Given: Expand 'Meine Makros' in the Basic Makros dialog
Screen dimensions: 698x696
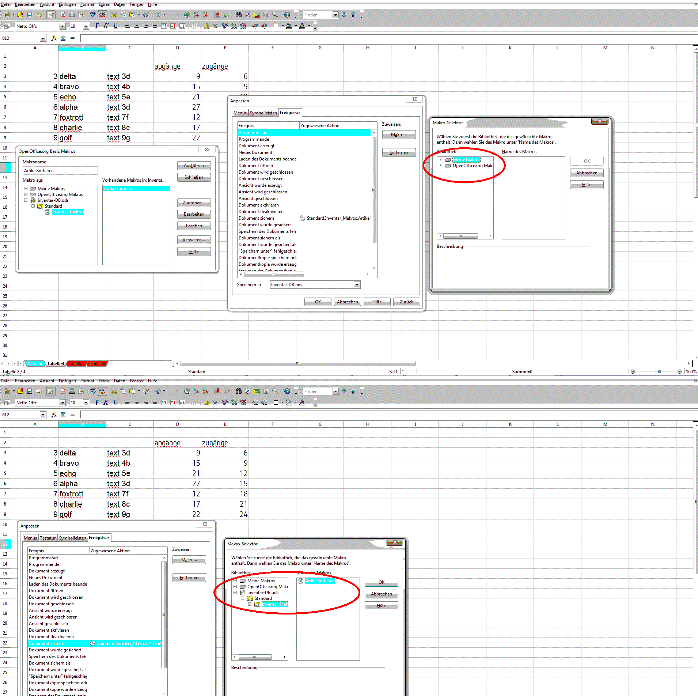Looking at the screenshot, I should tap(26, 189).
